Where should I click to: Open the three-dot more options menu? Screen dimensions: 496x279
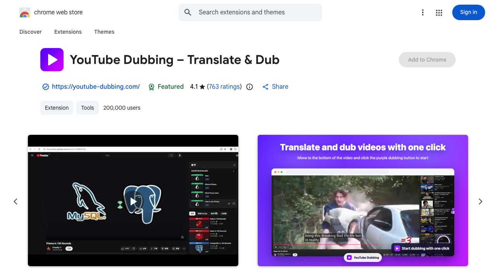point(423,13)
